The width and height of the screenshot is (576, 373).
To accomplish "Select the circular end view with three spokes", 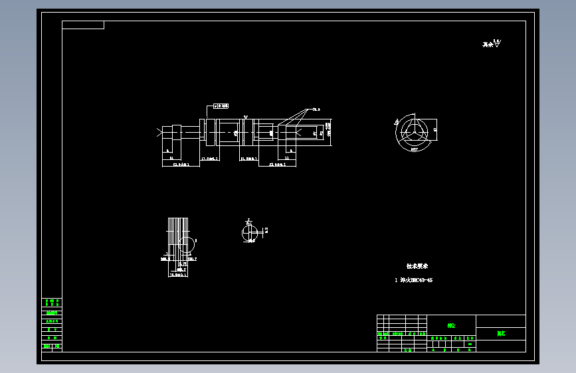I will click(x=414, y=133).
